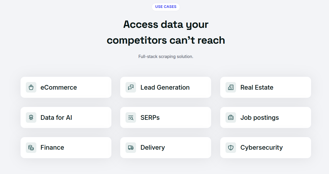This screenshot has height=174, width=329.
Task: Click the Delivery truck icon
Action: 131,148
